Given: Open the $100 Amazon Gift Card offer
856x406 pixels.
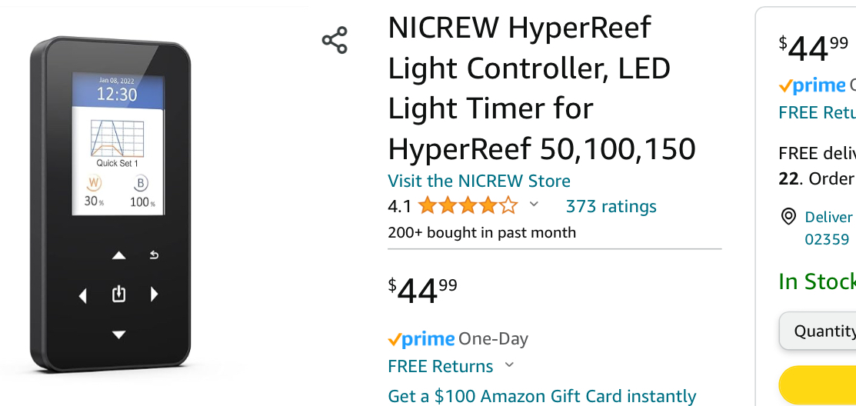Looking at the screenshot, I should (541, 396).
